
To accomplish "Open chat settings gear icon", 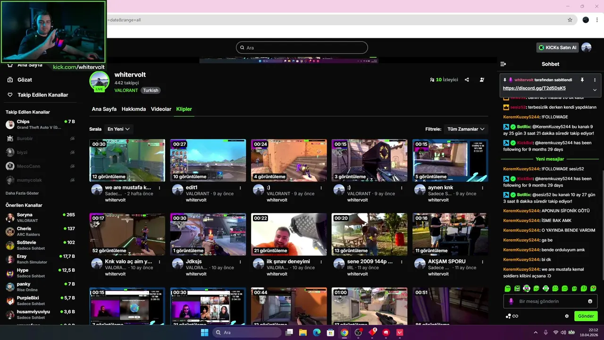I will pos(567,316).
